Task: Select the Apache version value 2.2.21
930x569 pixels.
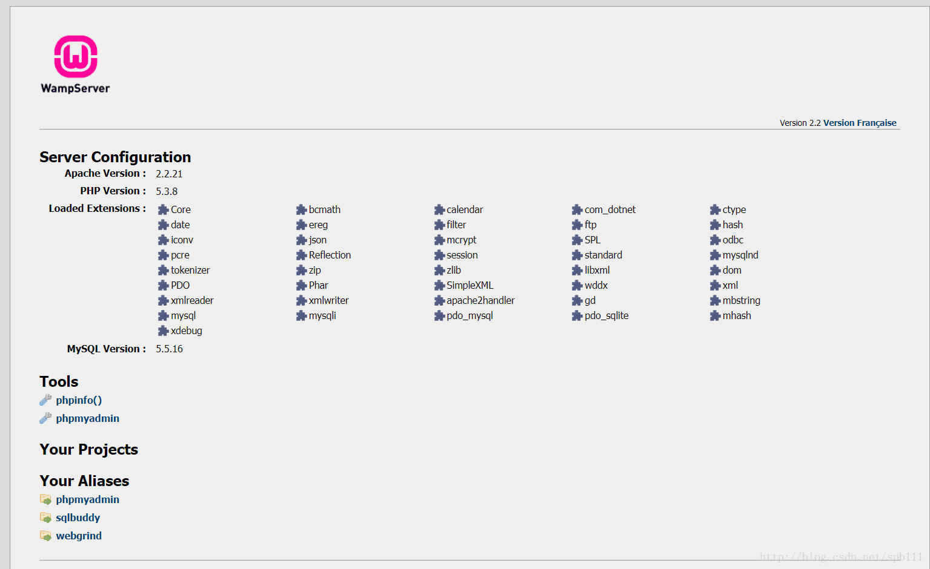Action: click(x=169, y=174)
